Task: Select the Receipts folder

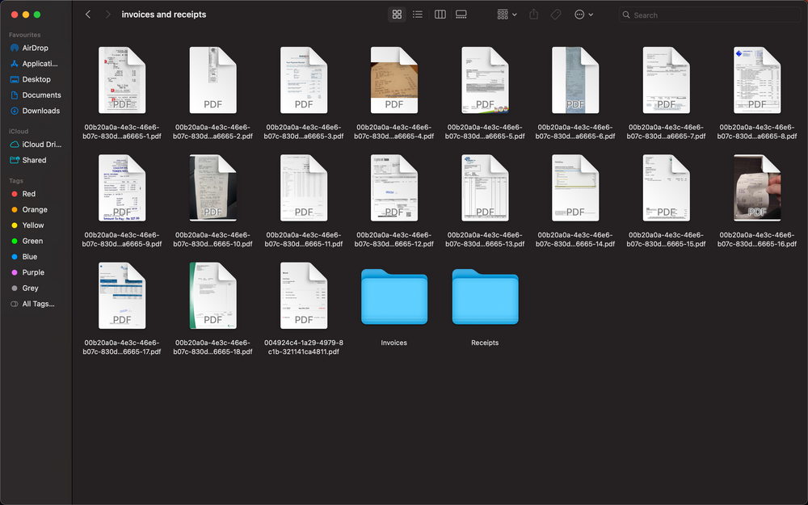Action: coord(485,297)
